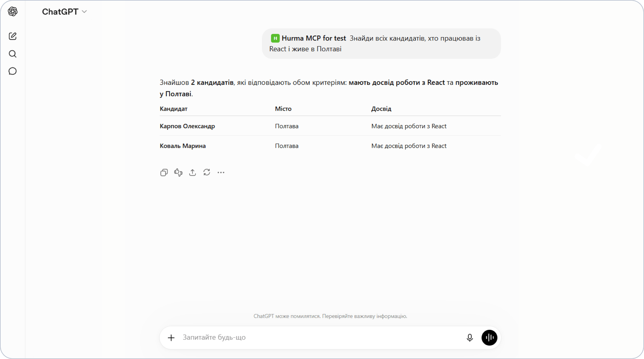Expand the ChatGPT model selector dropdown
The image size is (644, 359).
64,12
